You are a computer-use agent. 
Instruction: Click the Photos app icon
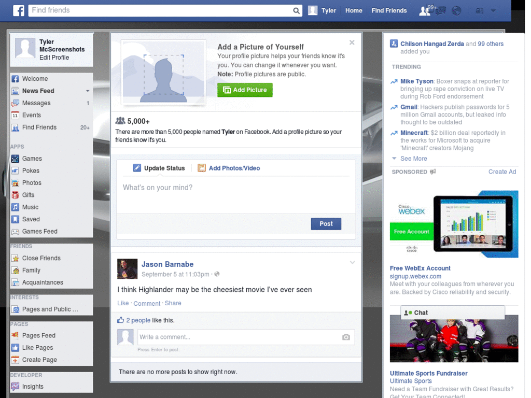[x=15, y=183]
